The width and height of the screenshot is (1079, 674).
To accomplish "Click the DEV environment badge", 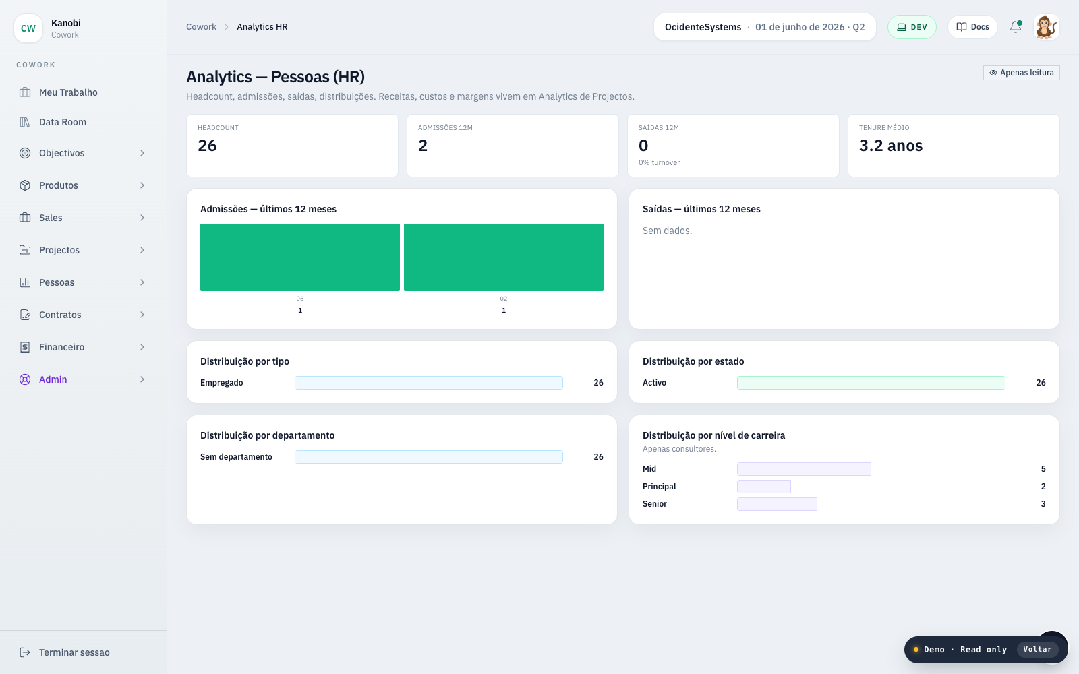I will tap(912, 27).
